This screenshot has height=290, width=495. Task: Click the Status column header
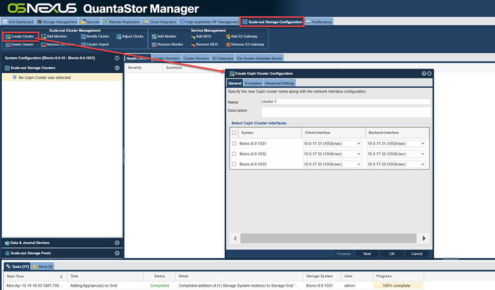[x=159, y=276]
